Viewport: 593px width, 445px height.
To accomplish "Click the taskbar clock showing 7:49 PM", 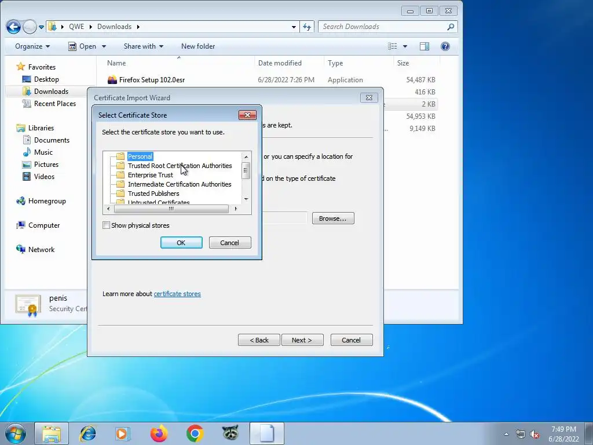I will 563,434.
